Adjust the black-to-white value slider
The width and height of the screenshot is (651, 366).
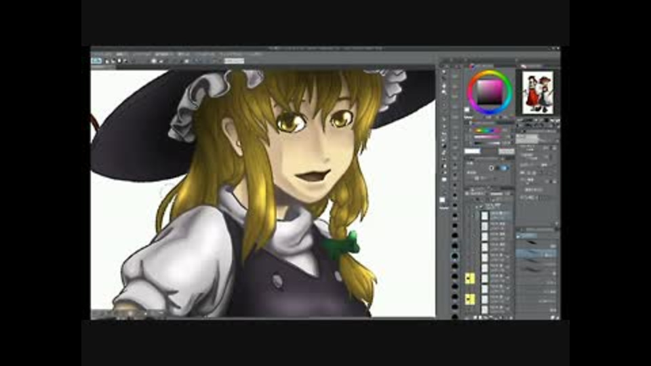point(487,143)
